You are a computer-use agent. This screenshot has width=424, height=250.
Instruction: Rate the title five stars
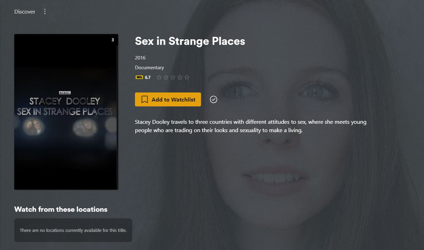187,77
